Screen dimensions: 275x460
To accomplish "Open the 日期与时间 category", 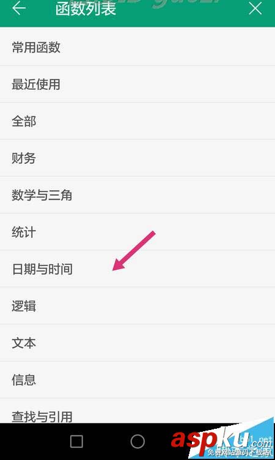I will (x=137, y=269).
